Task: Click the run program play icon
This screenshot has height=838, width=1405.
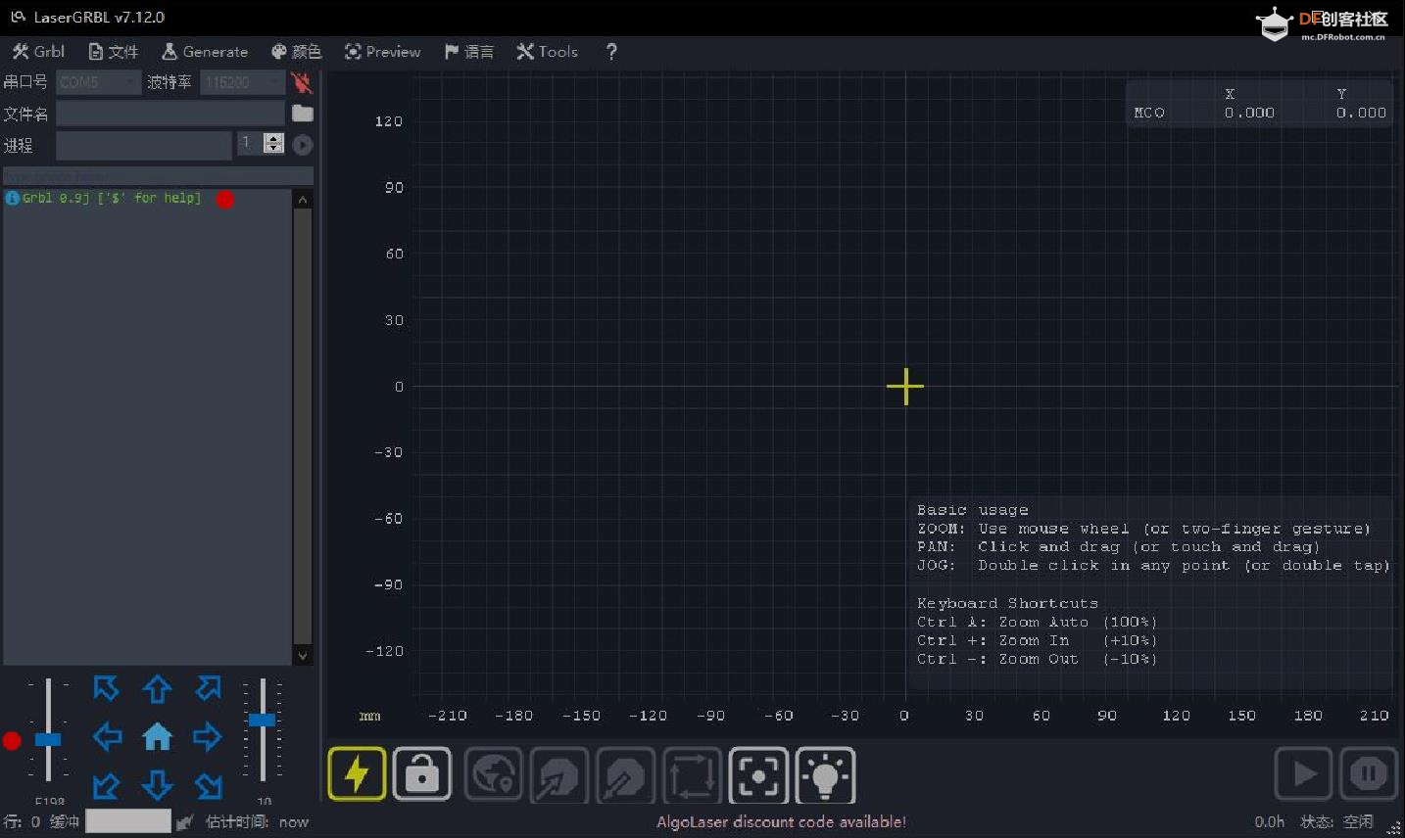Action: coord(303,145)
